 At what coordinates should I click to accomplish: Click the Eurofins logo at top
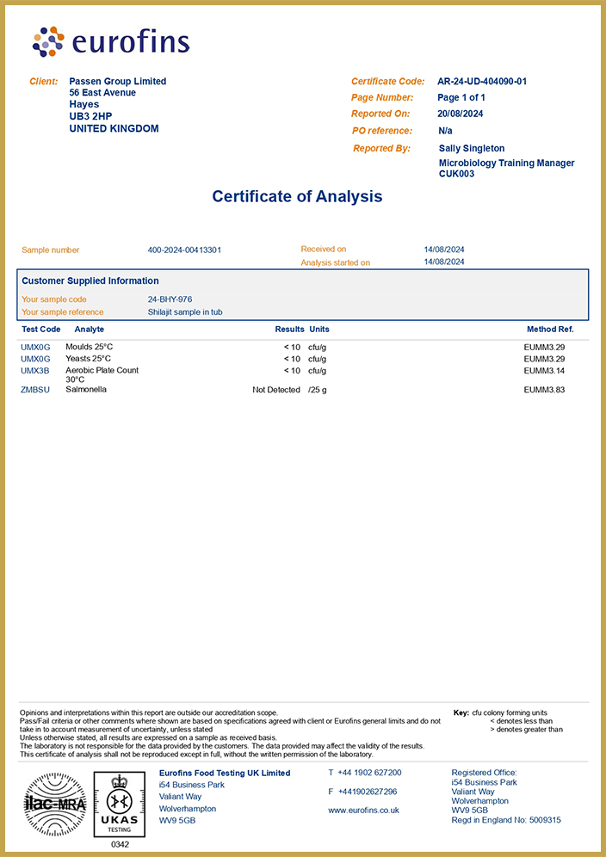tap(110, 41)
